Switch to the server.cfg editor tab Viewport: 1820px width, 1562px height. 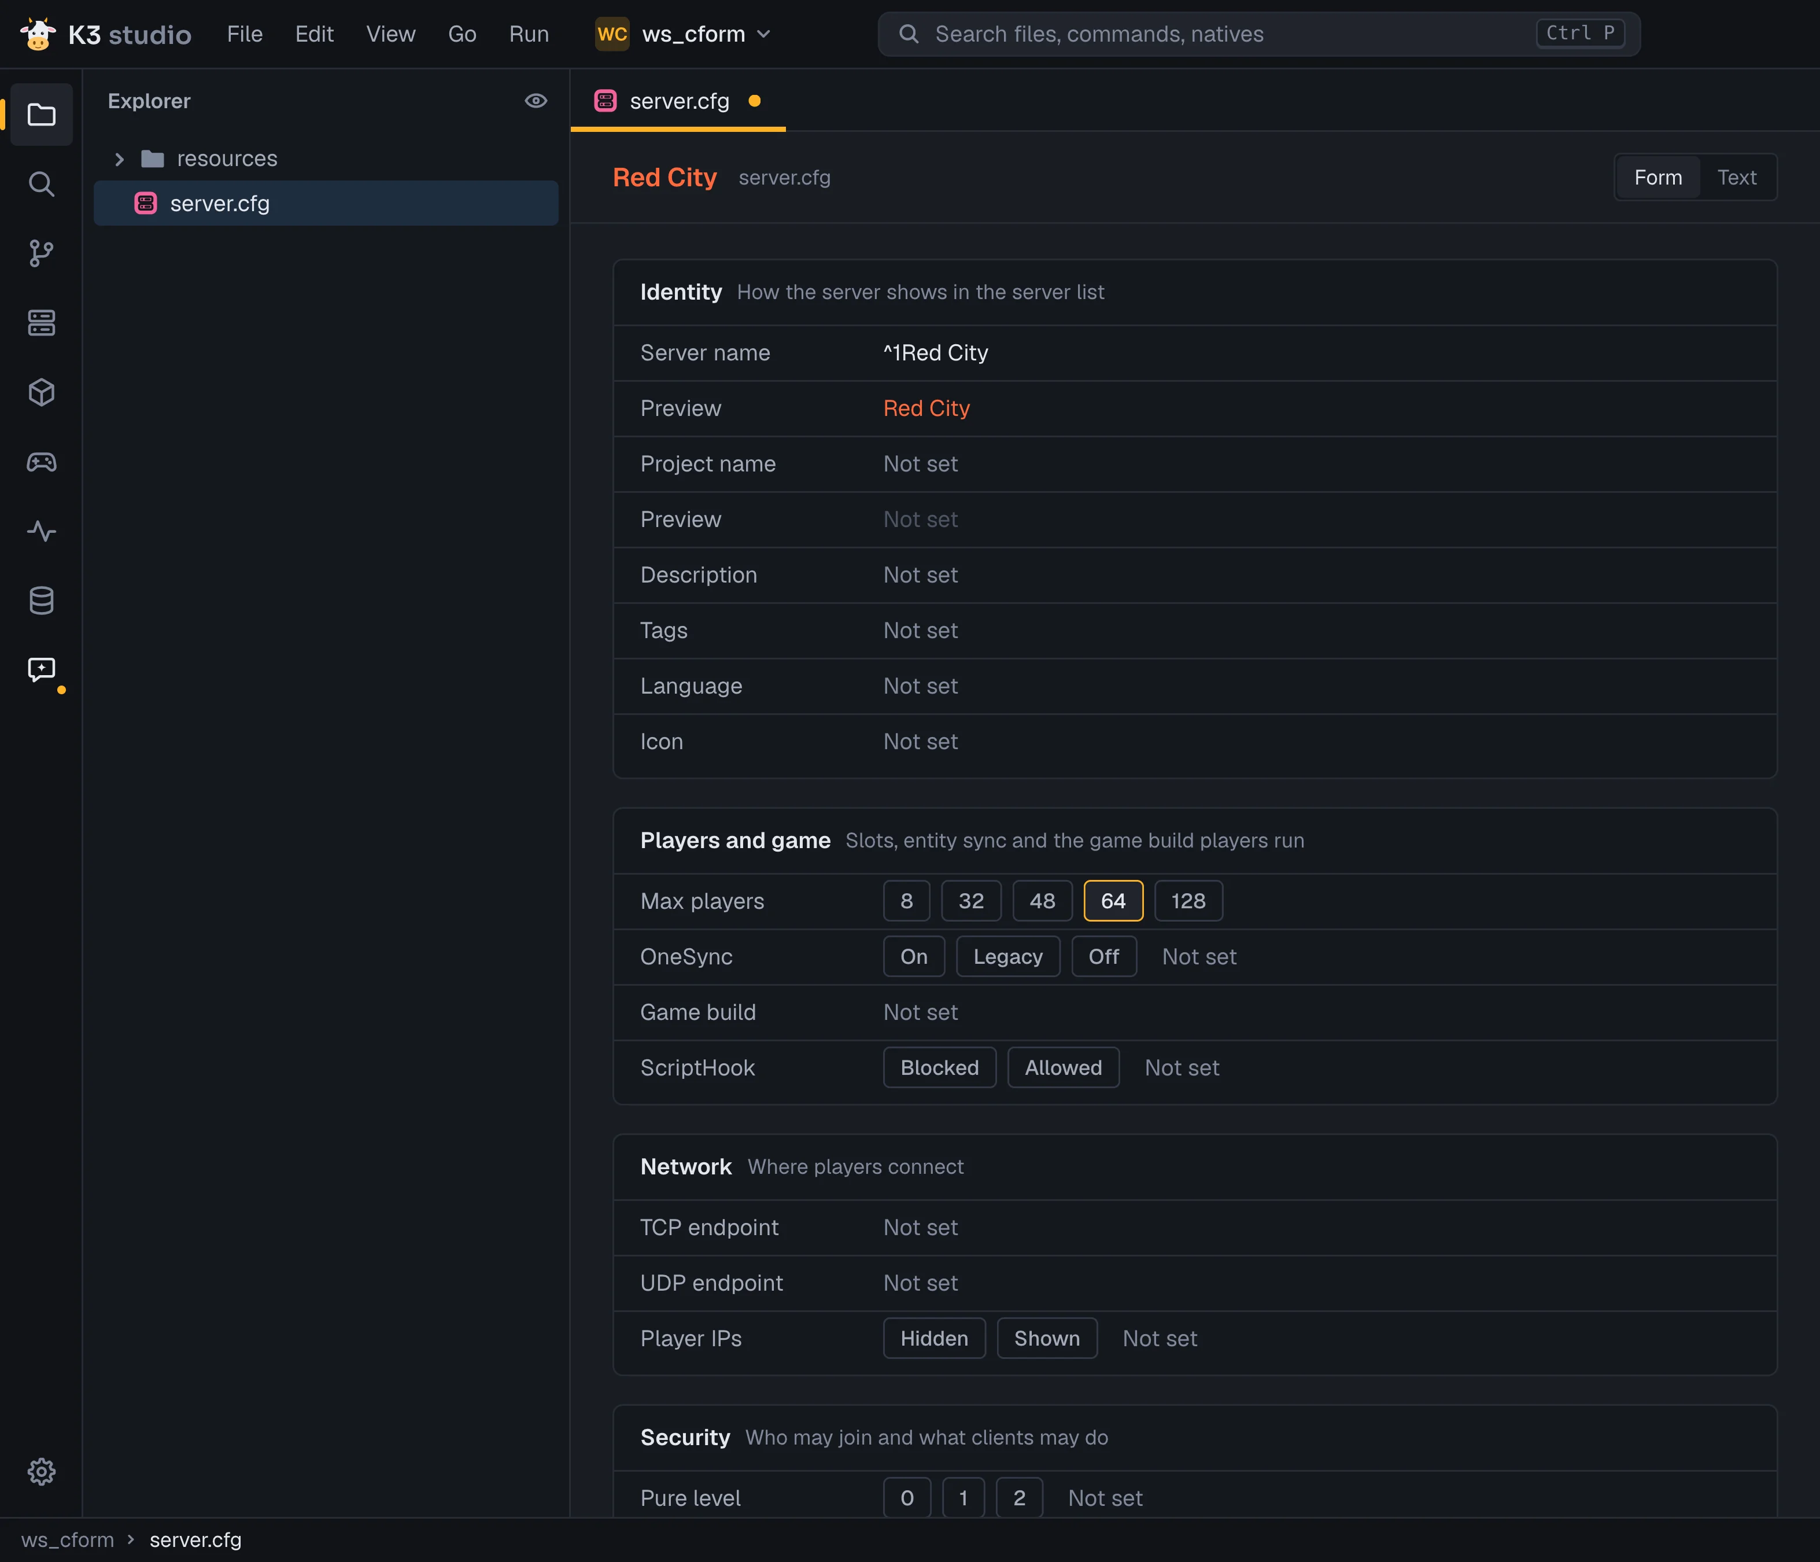tap(678, 101)
